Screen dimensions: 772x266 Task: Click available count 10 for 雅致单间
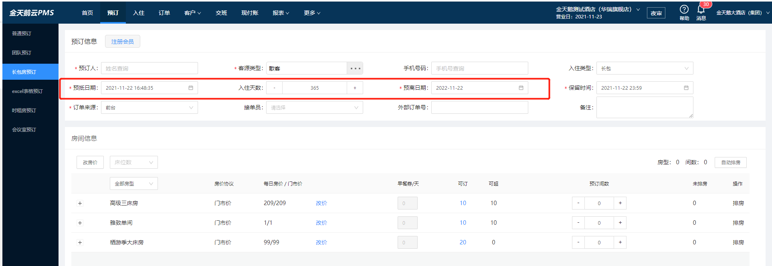[x=463, y=223]
